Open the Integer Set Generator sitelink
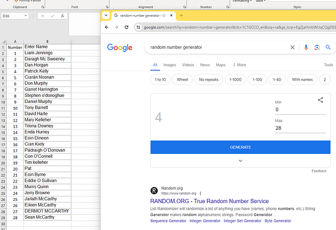This screenshot has width=336, height=230. [242, 221]
